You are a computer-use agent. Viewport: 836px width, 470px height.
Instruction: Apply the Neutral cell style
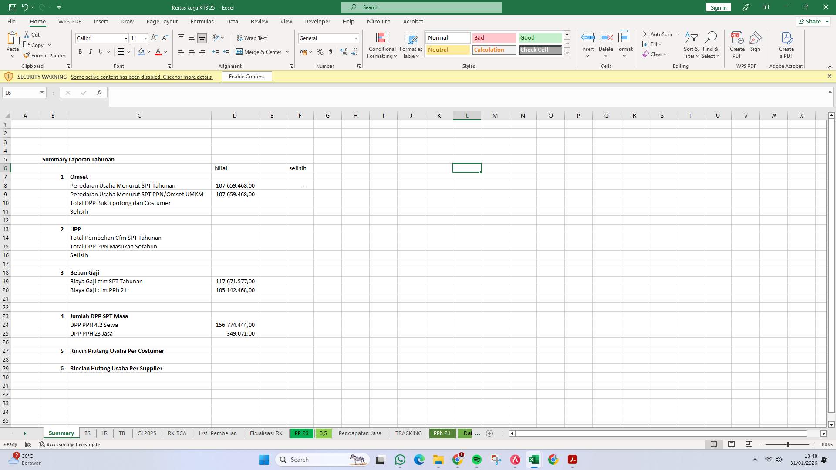pyautogui.click(x=447, y=50)
